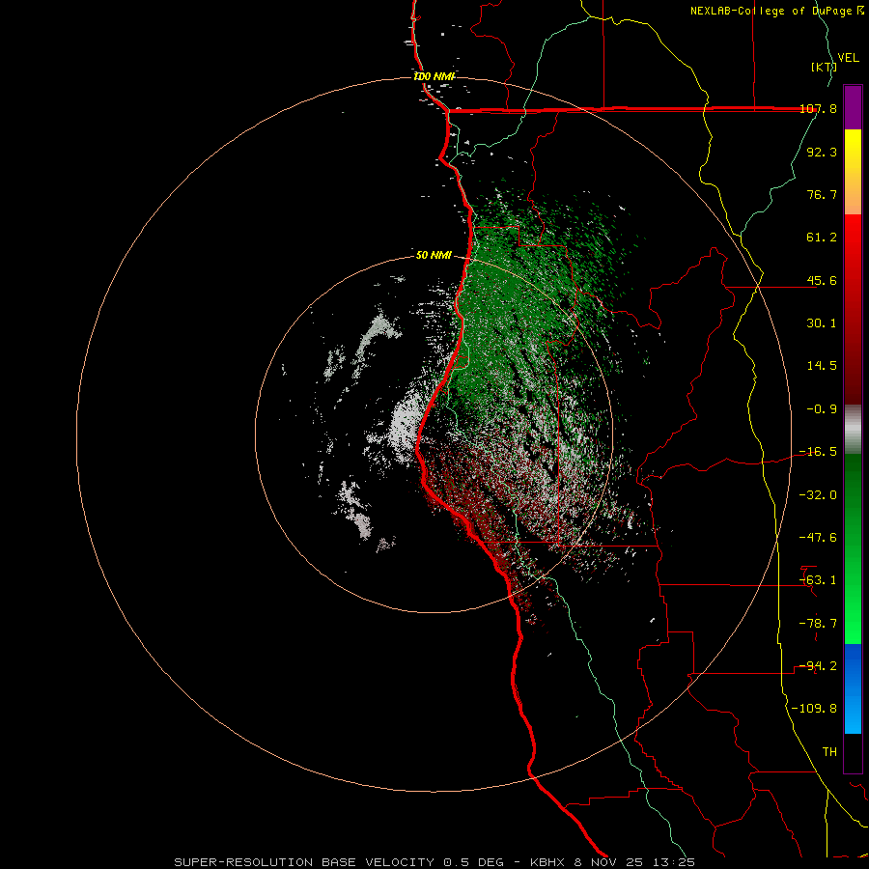The width and height of the screenshot is (869, 869).
Task: Click the 14.5 scale value
Action: coord(822,366)
